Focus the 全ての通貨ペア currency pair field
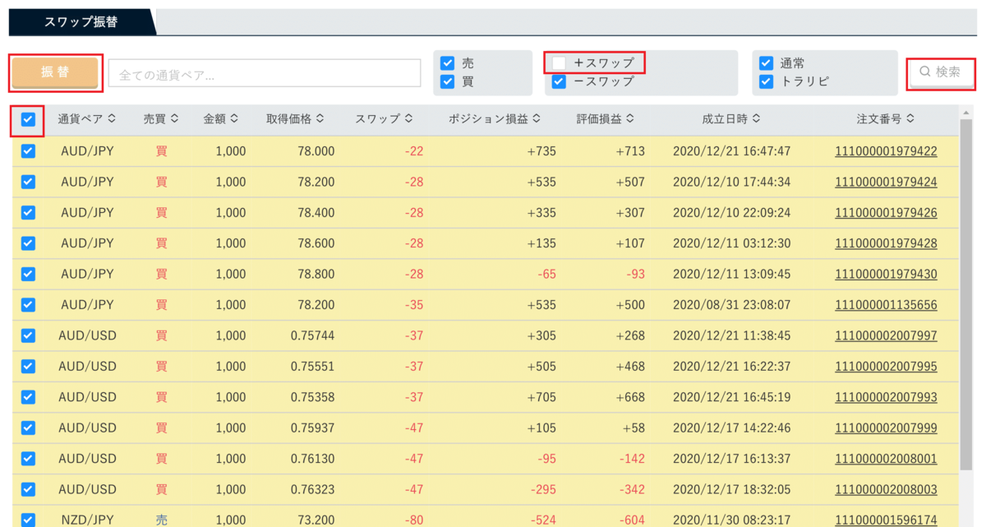 point(265,73)
